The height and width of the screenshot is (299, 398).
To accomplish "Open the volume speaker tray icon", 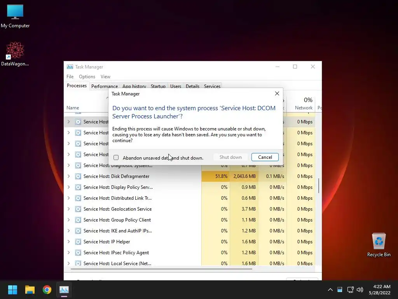I will 360,290.
